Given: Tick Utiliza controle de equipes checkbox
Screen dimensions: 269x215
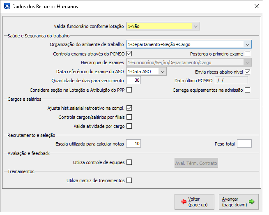Looking at the screenshot, I should (x=129, y=162).
